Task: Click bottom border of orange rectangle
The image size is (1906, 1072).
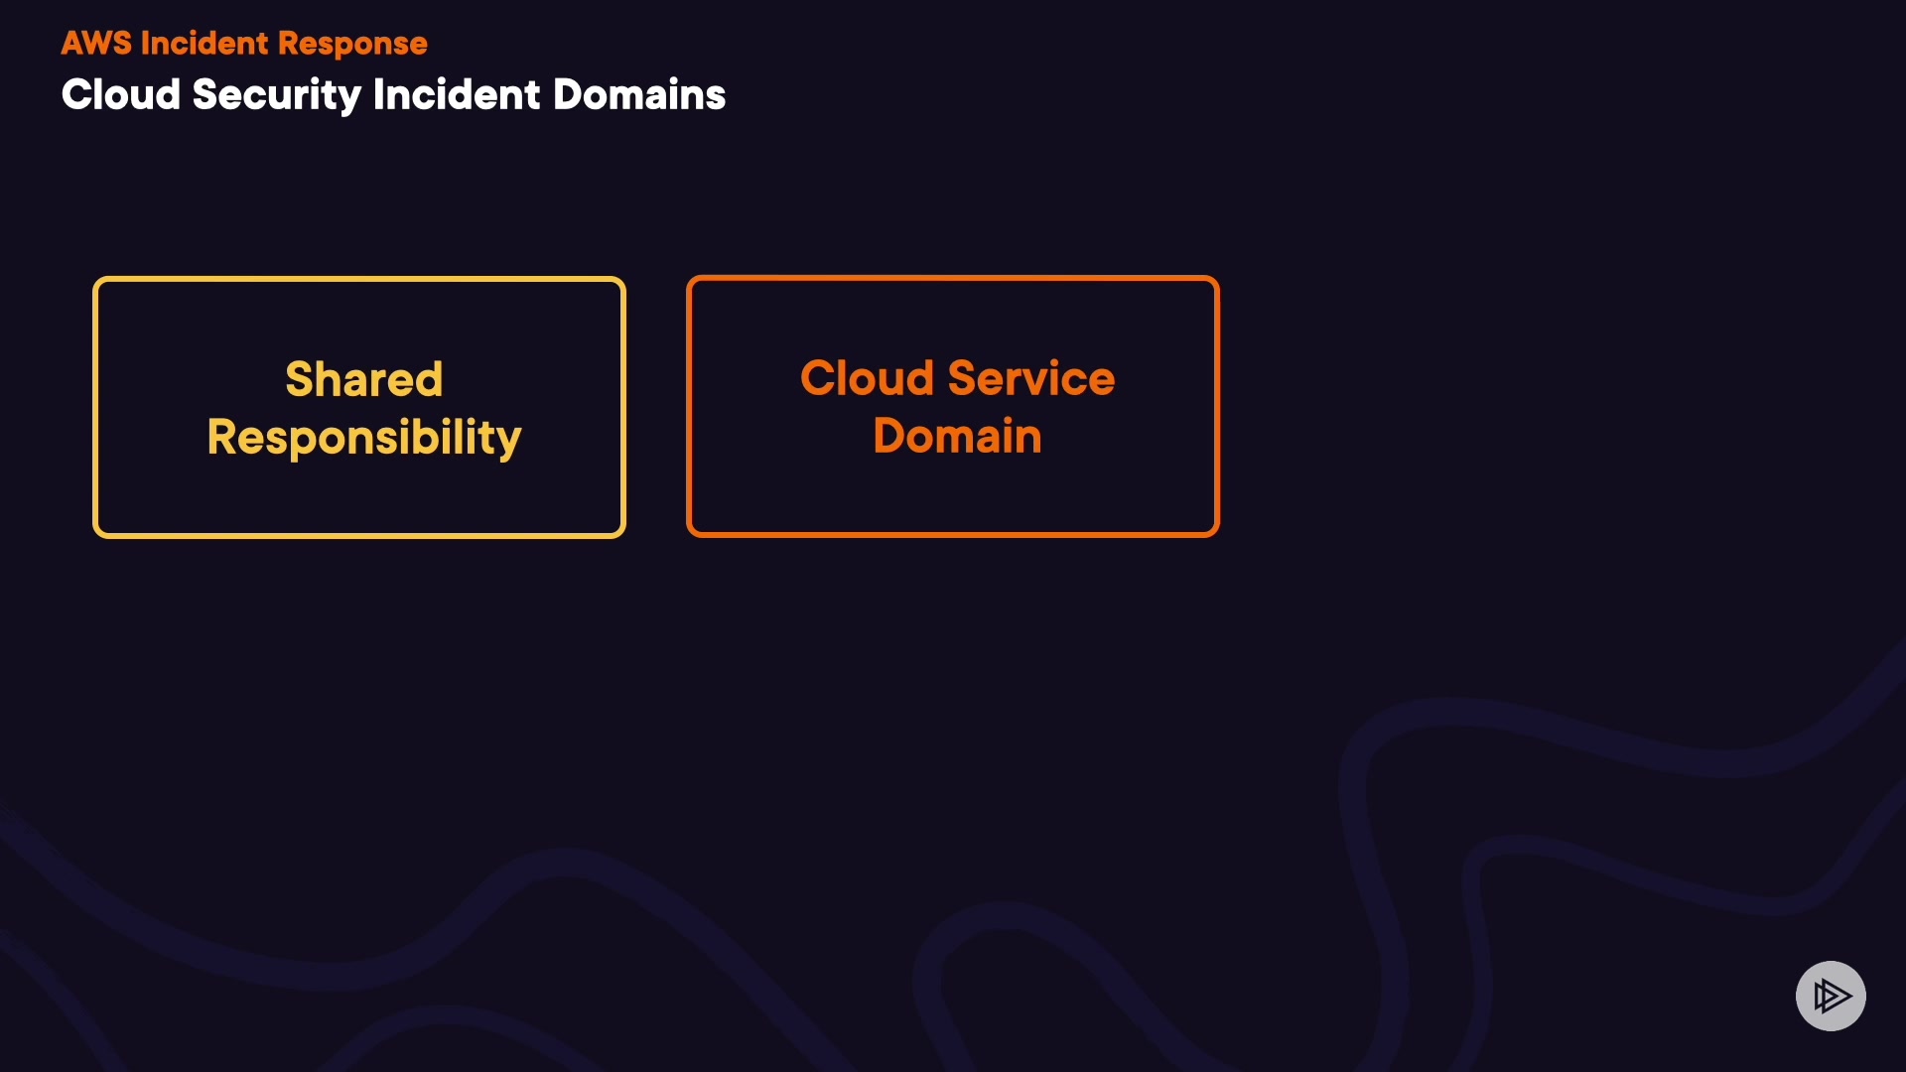Action: (952, 534)
